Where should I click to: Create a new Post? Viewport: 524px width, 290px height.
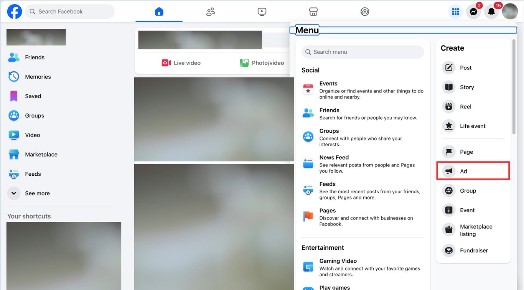coord(473,68)
